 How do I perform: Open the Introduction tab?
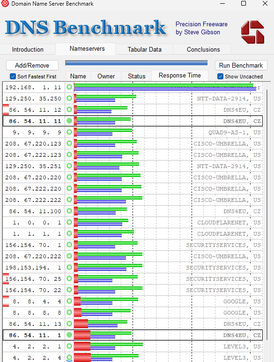tap(28, 49)
